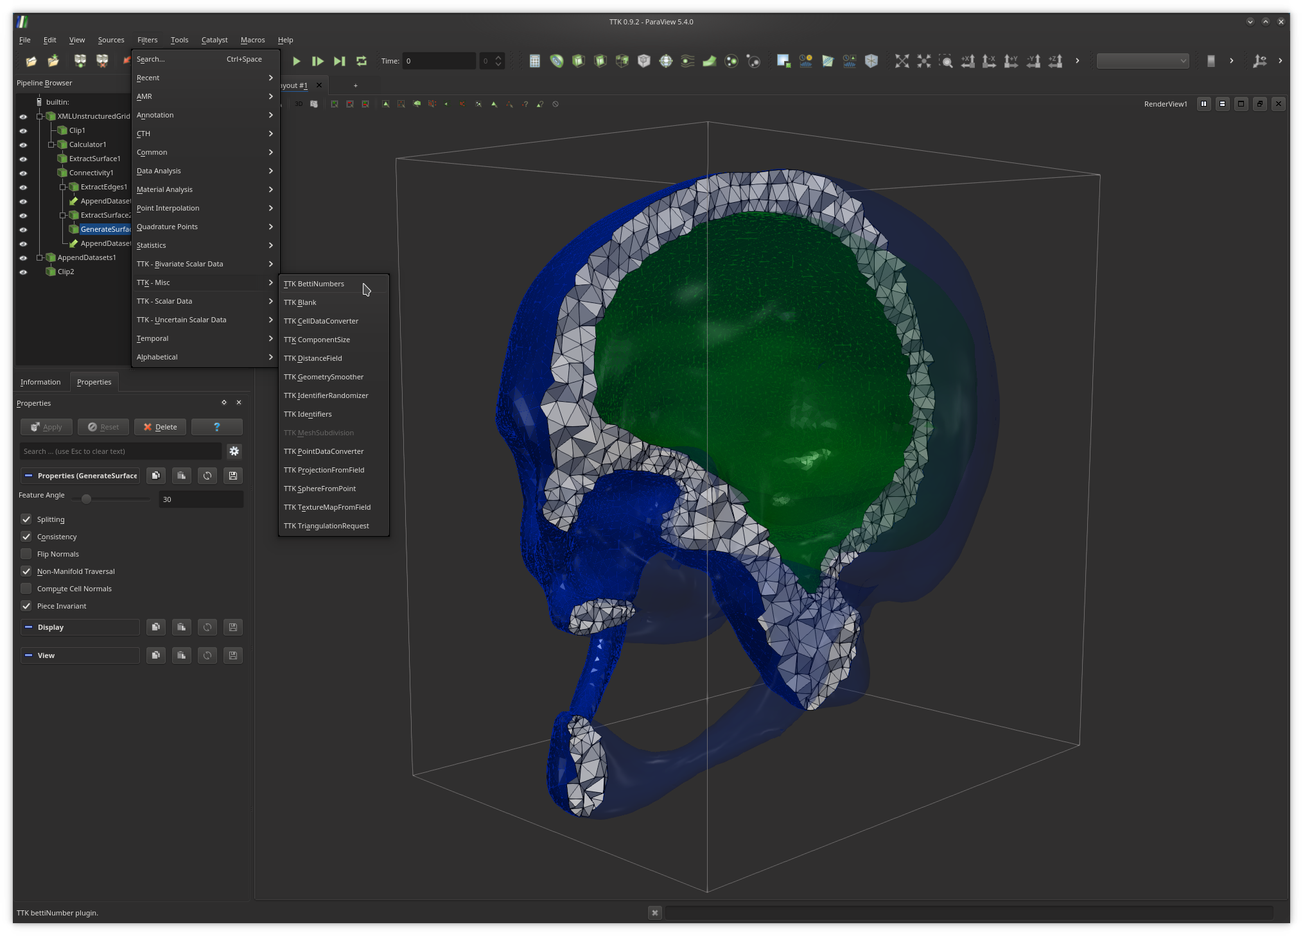Uncheck the Splitting checkbox
This screenshot has width=1303, height=936.
point(26,519)
